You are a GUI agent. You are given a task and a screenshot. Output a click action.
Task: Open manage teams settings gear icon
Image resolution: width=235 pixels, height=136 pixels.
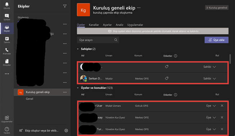click(x=66, y=131)
